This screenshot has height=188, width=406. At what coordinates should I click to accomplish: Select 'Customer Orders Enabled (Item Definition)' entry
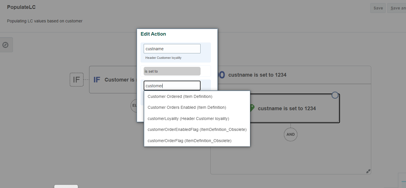coord(186,107)
